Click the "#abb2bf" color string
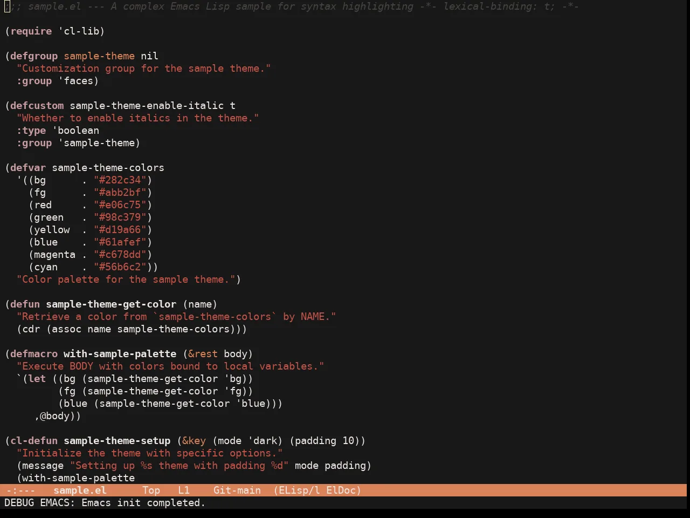The width and height of the screenshot is (690, 518). pos(120,193)
